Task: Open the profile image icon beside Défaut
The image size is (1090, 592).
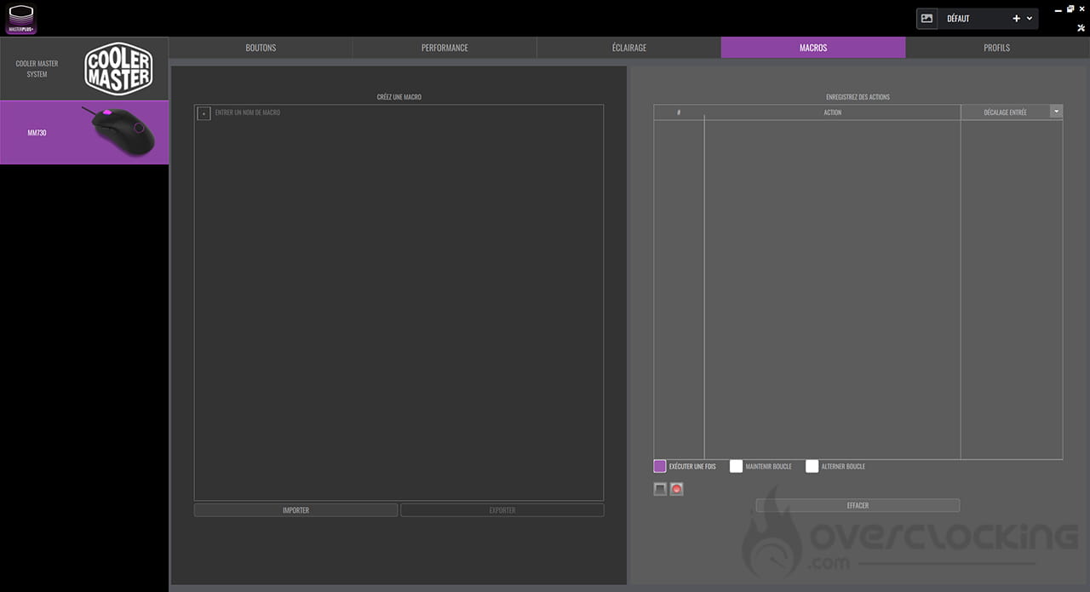Action: pyautogui.click(x=927, y=19)
